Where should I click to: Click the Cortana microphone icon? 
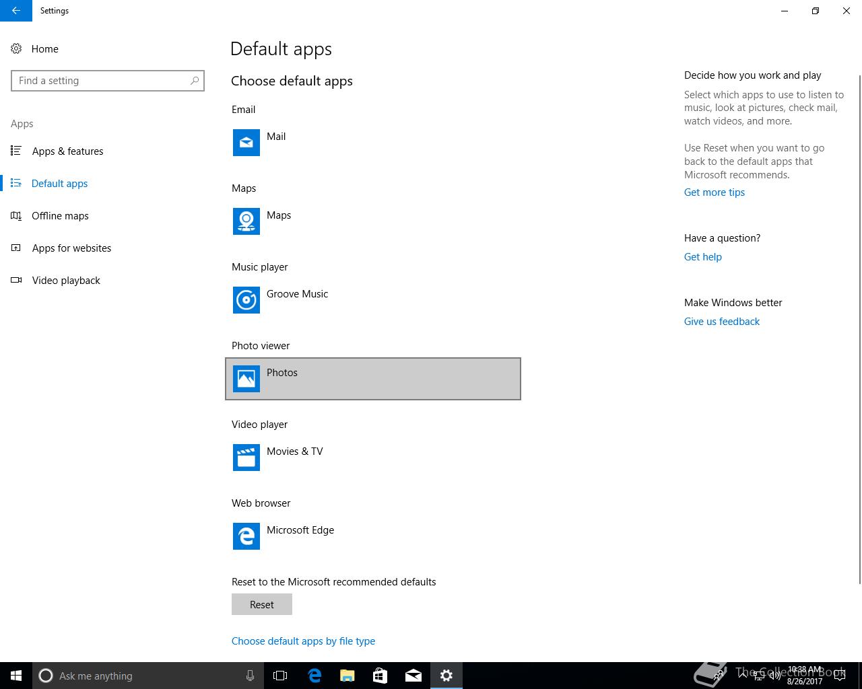(250, 676)
